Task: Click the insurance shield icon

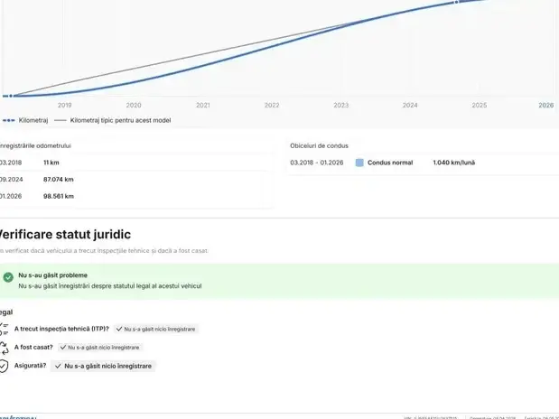Action: (x=4, y=366)
